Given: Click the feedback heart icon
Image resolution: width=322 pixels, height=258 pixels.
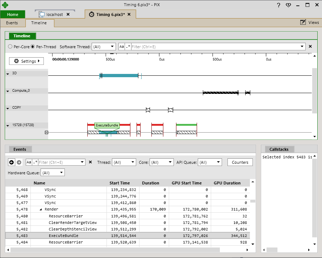Looking at the screenshot, I should 288,5.
